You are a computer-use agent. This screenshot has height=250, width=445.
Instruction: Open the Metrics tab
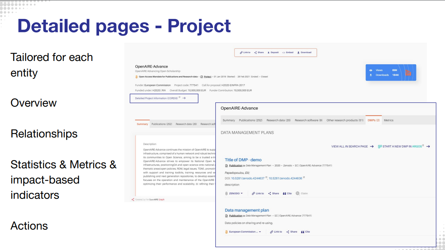click(x=389, y=120)
